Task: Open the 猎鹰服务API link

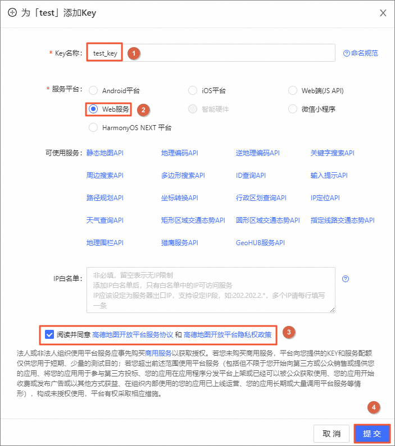Action: (x=179, y=243)
